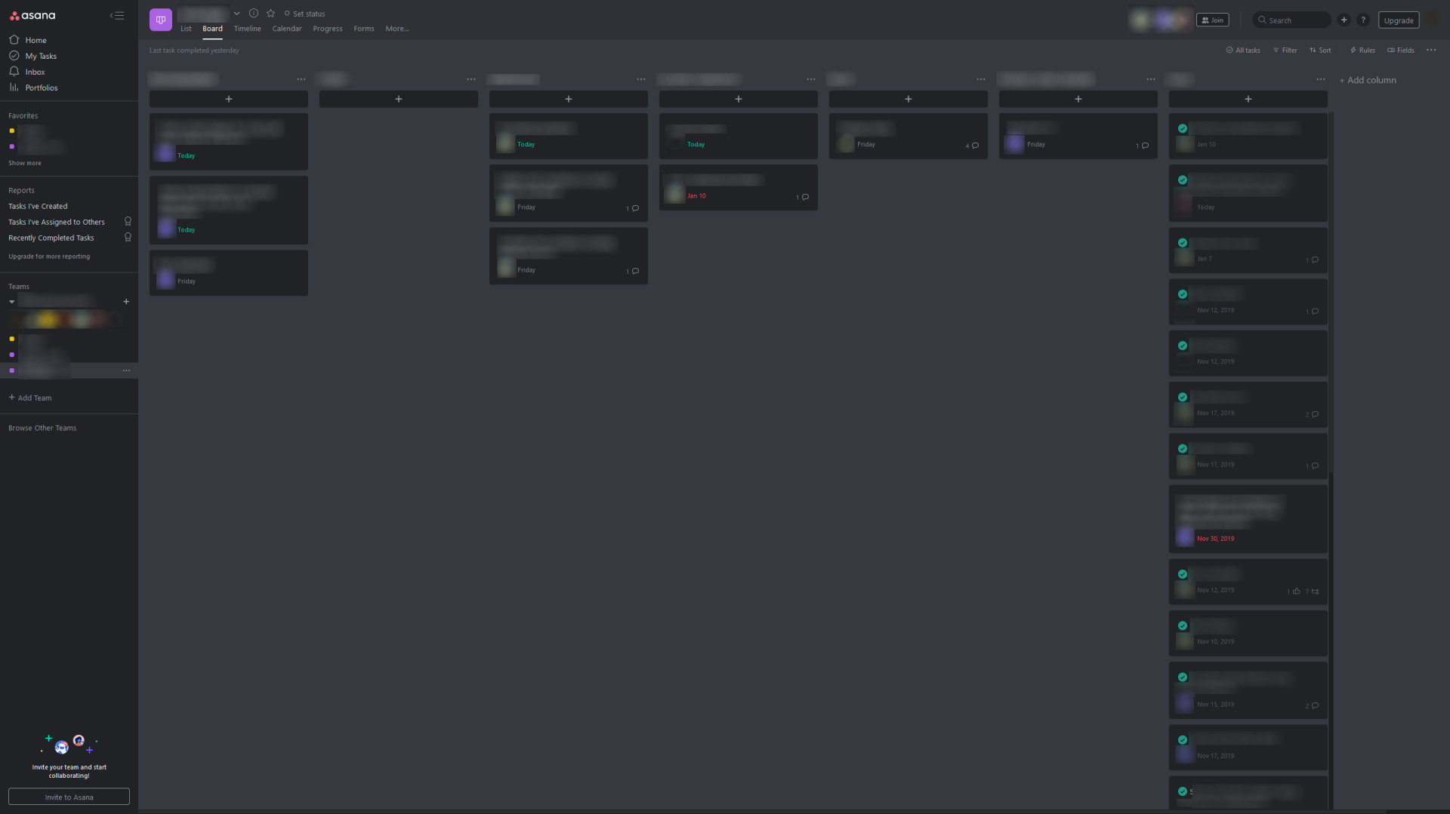
Task: Click the Upgrade button
Action: pos(1399,20)
